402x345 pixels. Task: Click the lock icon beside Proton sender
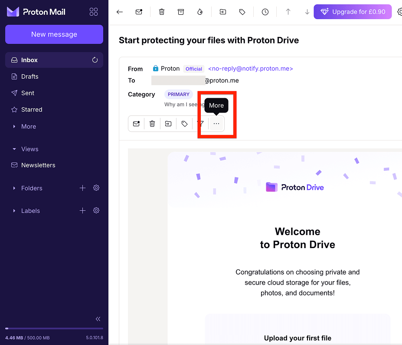(156, 68)
